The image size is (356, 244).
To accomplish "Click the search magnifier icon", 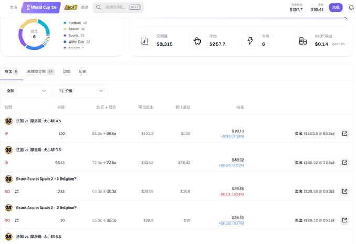I will (x=99, y=7).
